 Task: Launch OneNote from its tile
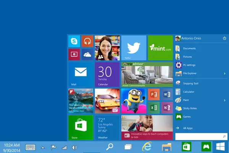[x=167, y=108]
